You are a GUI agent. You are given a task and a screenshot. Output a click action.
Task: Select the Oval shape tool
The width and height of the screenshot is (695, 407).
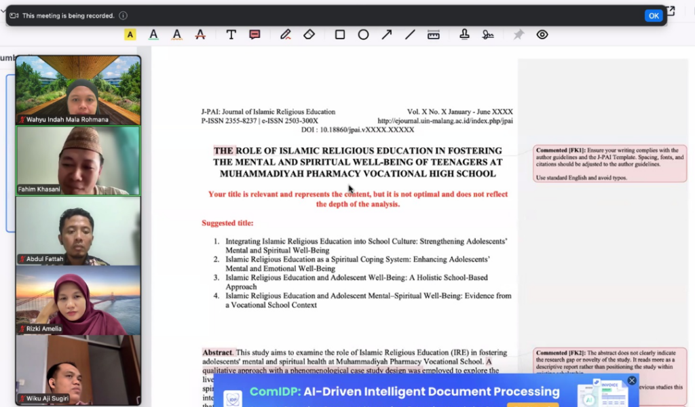363,35
